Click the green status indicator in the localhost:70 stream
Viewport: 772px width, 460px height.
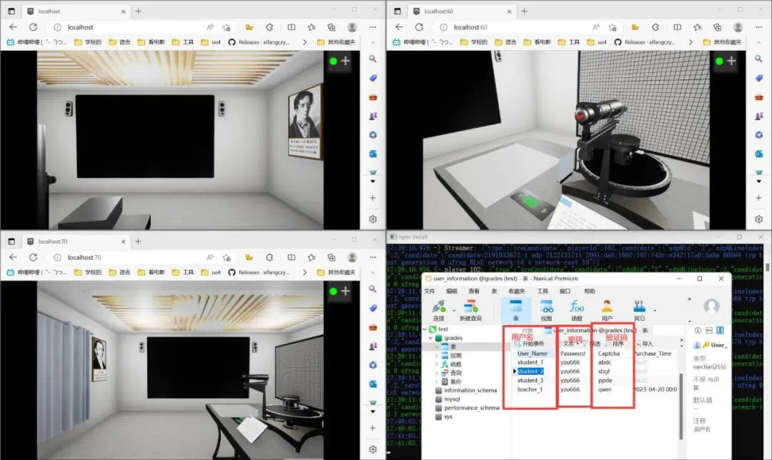(333, 291)
